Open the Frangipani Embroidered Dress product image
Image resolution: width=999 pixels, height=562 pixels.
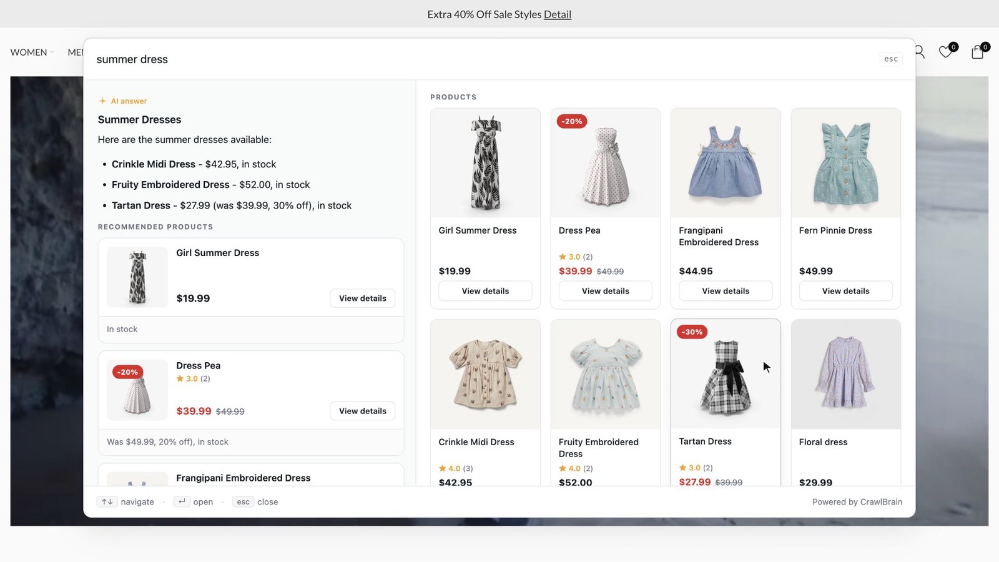(x=726, y=163)
